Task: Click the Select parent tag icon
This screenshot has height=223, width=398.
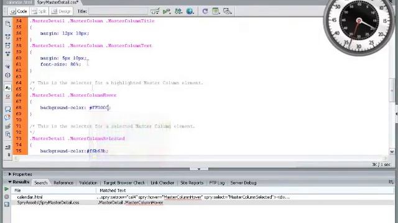Action: click(x=7, y=67)
